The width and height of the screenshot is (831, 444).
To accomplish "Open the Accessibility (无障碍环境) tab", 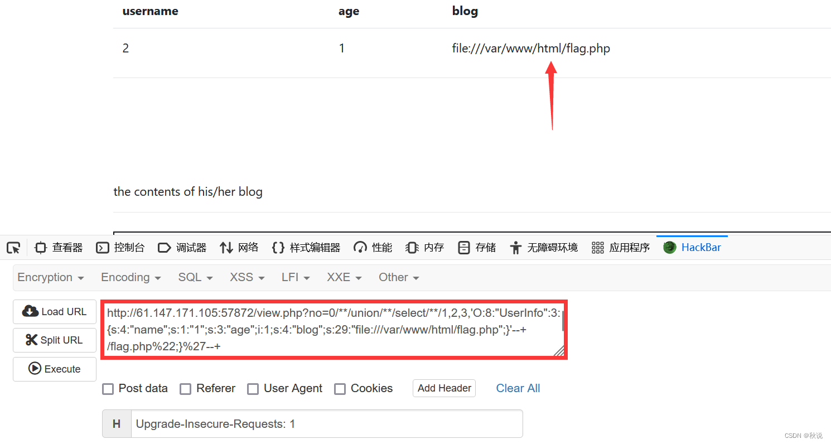I will [x=544, y=248].
